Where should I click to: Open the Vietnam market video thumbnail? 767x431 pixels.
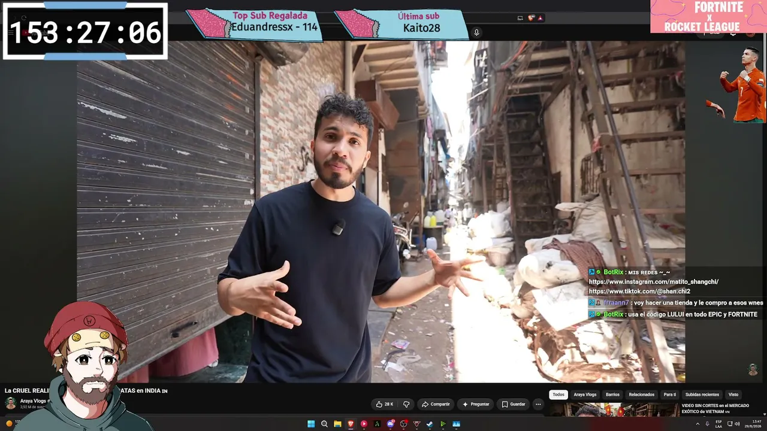[614, 410]
